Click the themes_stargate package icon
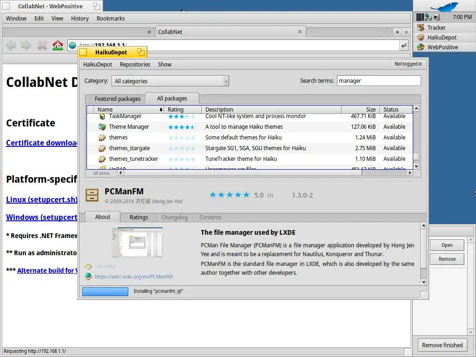 point(102,148)
